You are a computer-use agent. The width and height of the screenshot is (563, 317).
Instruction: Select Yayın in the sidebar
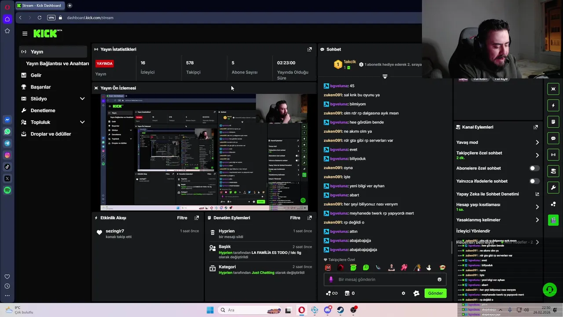[x=54, y=52]
